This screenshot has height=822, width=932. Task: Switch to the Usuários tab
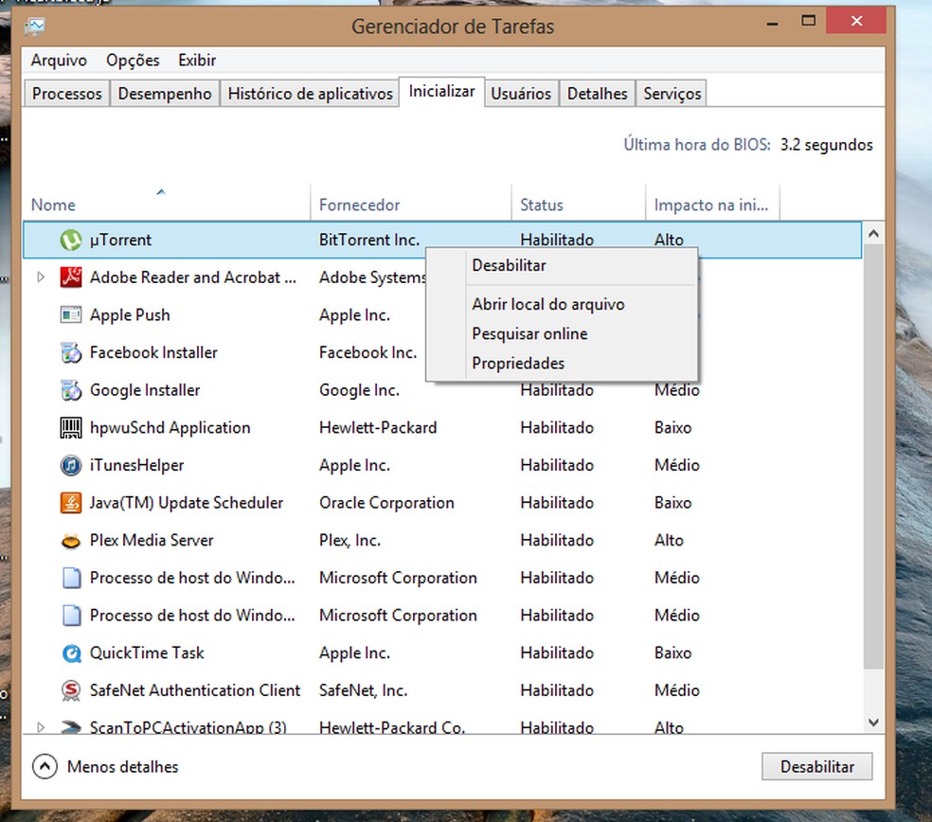point(521,94)
